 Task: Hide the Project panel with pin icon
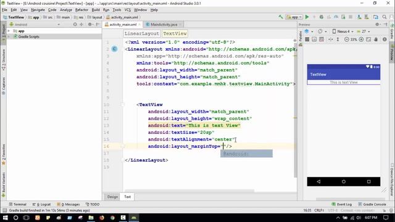click(98, 25)
